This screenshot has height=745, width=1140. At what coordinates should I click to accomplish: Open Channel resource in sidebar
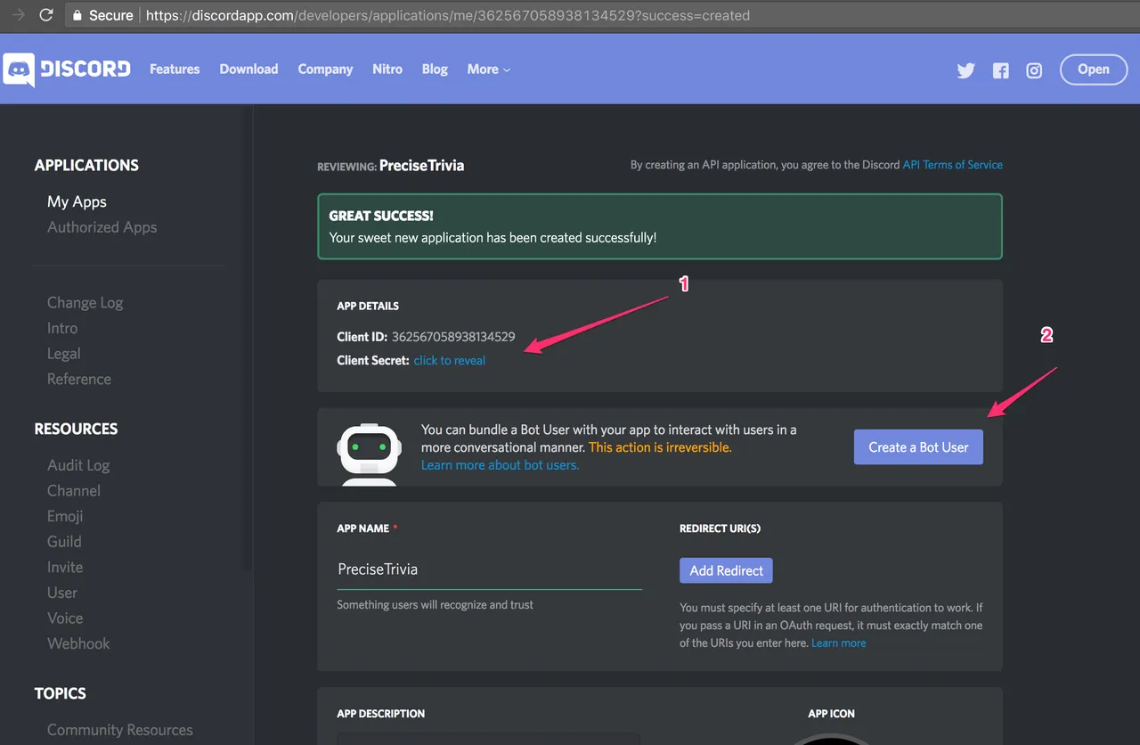click(74, 490)
